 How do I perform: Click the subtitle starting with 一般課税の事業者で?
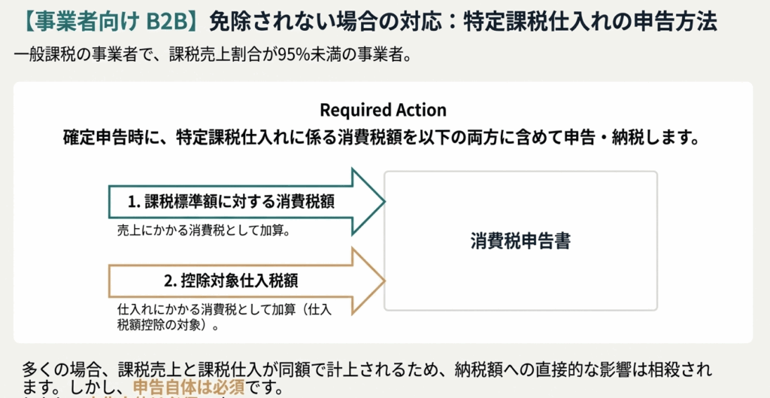click(x=212, y=56)
